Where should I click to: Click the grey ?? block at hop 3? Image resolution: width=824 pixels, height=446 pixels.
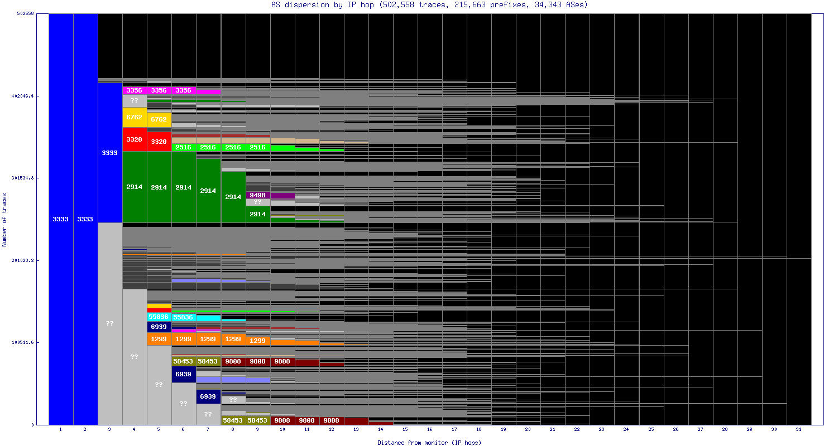click(110, 323)
